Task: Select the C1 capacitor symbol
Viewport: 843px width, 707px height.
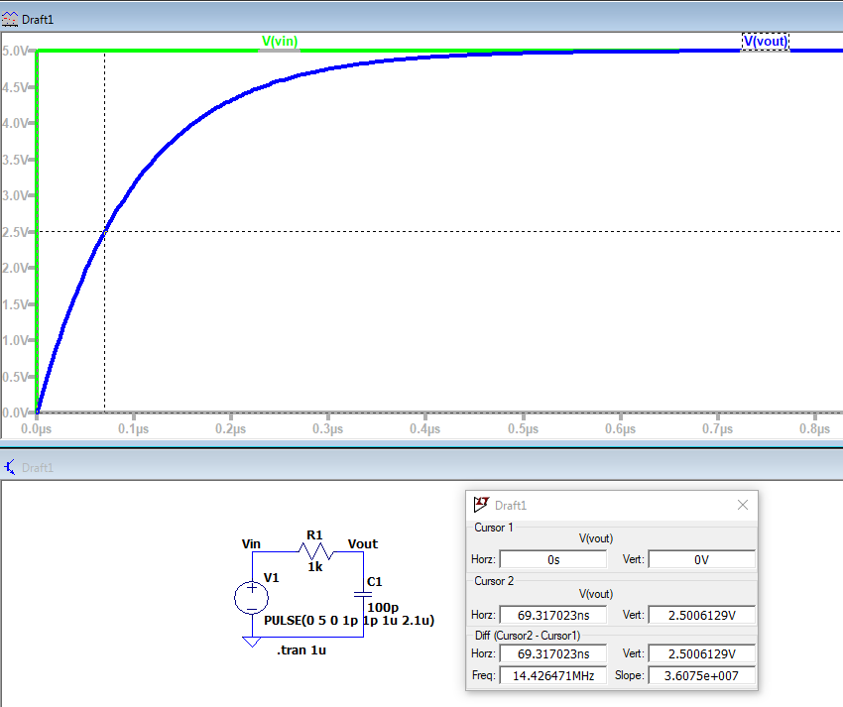Action: [363, 594]
